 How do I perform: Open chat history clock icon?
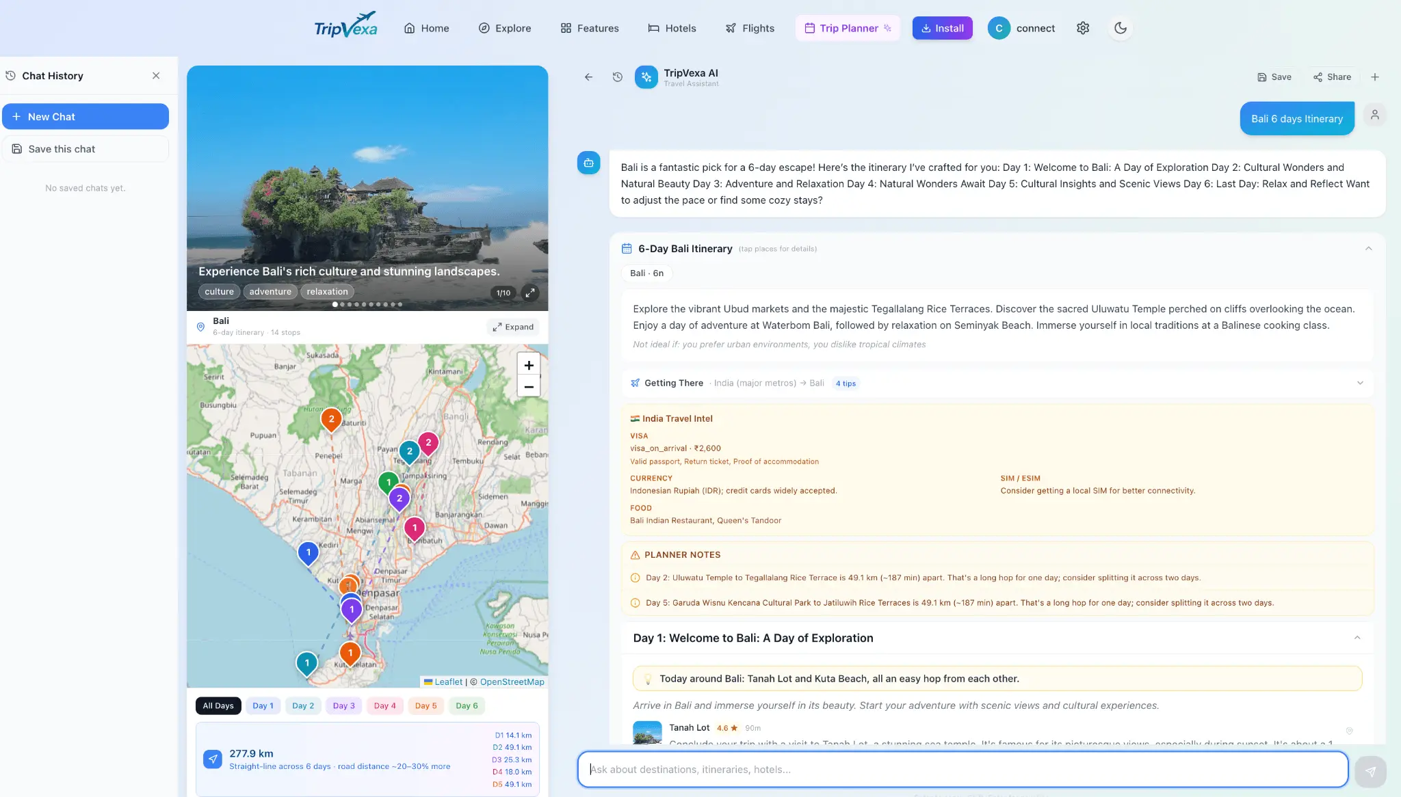tap(618, 77)
